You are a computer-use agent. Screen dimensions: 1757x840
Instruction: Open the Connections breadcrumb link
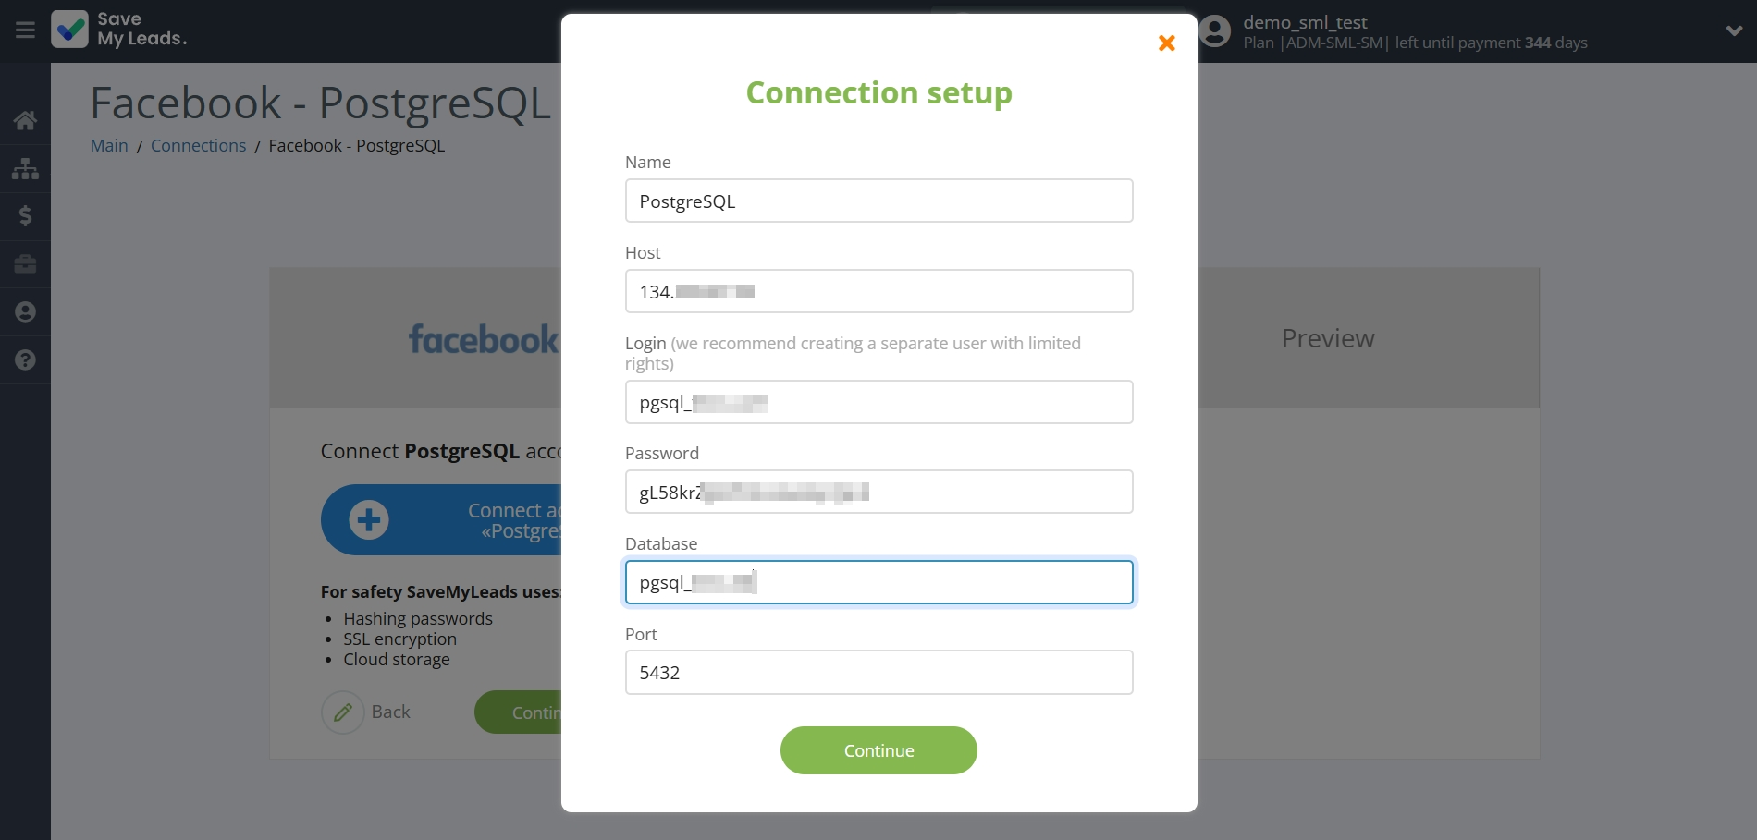198,145
